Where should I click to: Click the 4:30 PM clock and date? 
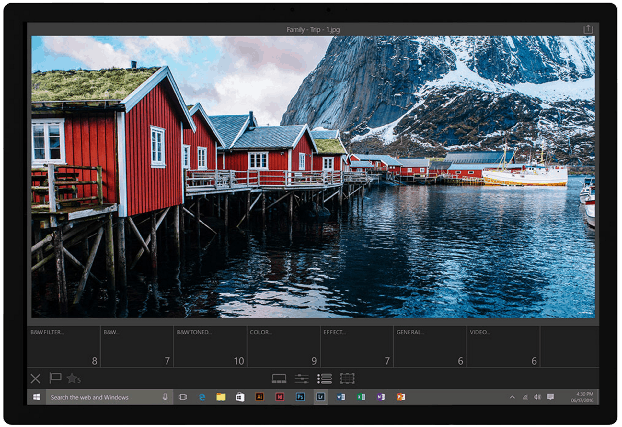click(x=582, y=397)
